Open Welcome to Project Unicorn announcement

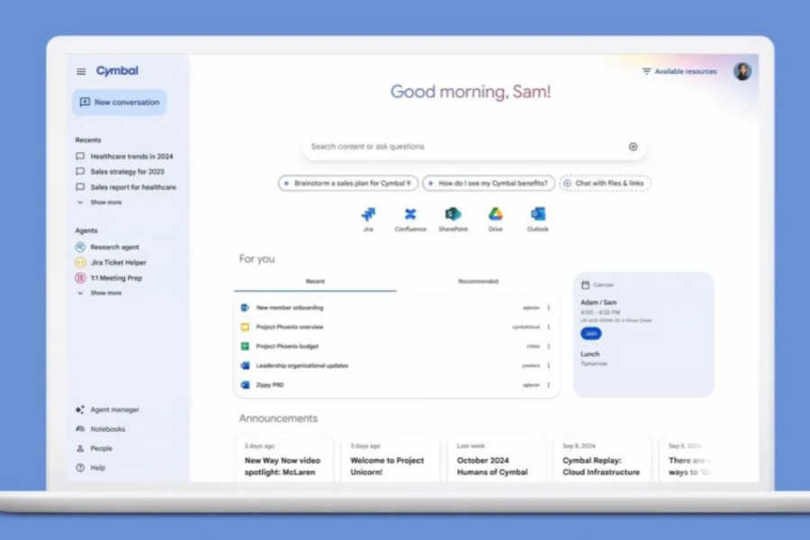[390, 460]
